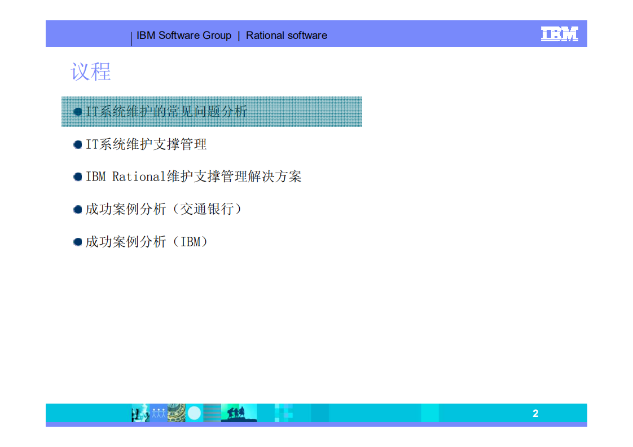Toggle the bullet marker next to IT系统维护支撑管理
The height and width of the screenshot is (447, 633).
coord(77,144)
